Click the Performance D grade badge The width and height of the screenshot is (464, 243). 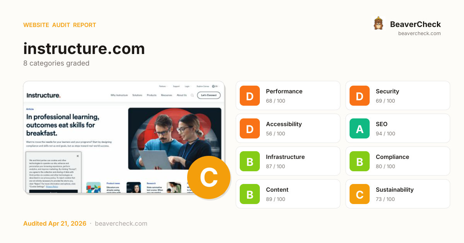pos(250,96)
